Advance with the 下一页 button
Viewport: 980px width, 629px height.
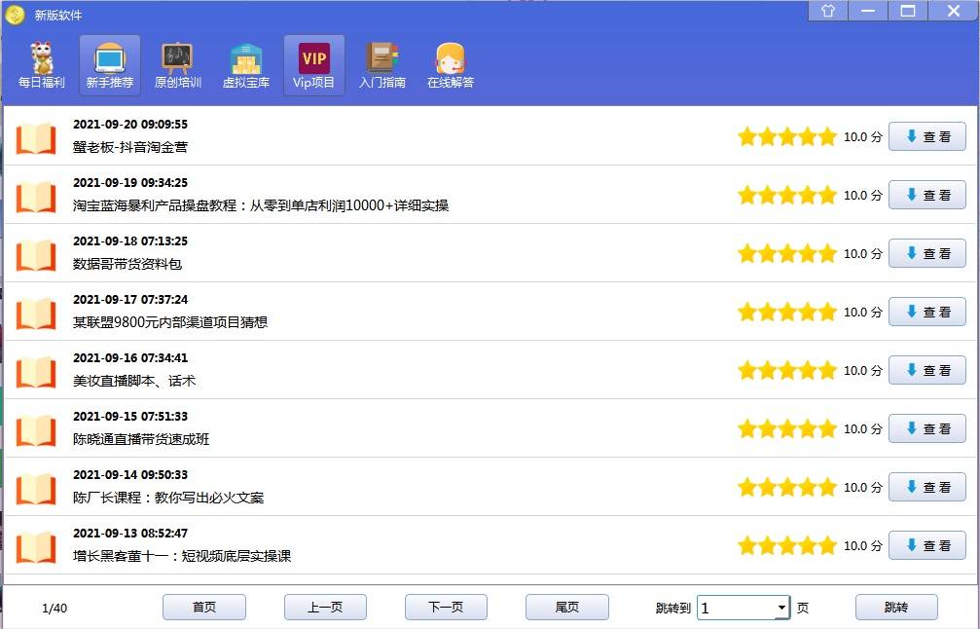pyautogui.click(x=446, y=607)
